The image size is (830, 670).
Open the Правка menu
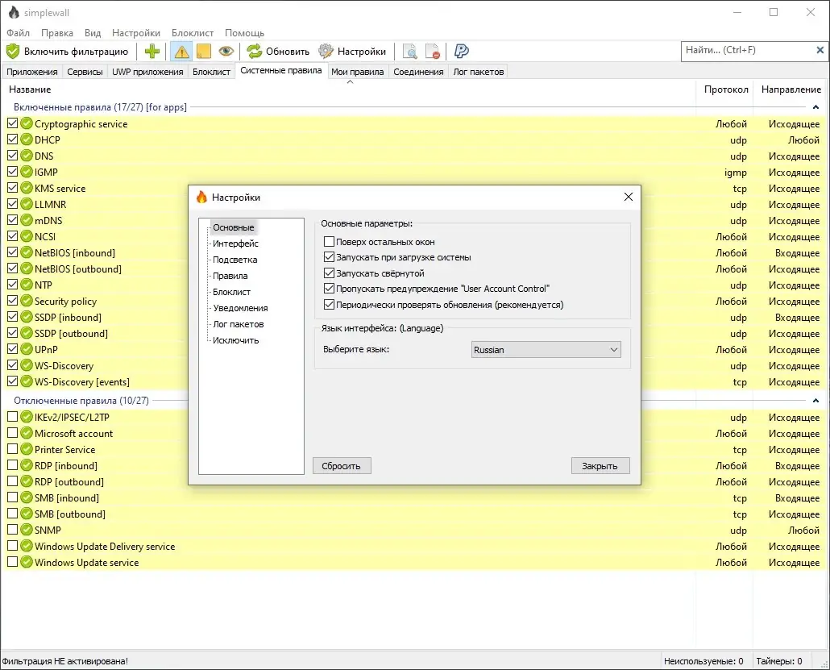click(57, 33)
